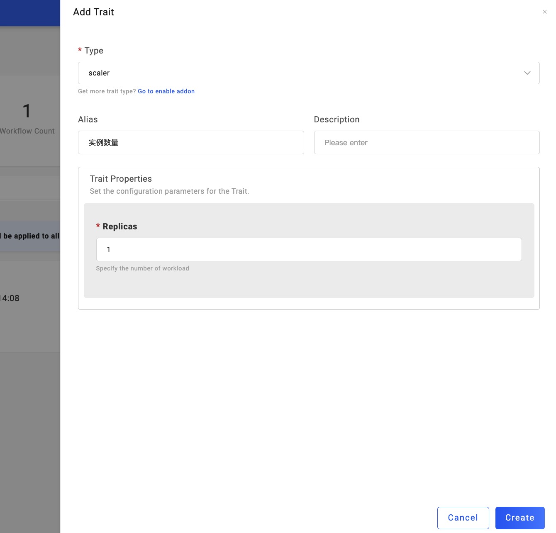Click the Create button
Image resolution: width=556 pixels, height=533 pixels.
[519, 518]
